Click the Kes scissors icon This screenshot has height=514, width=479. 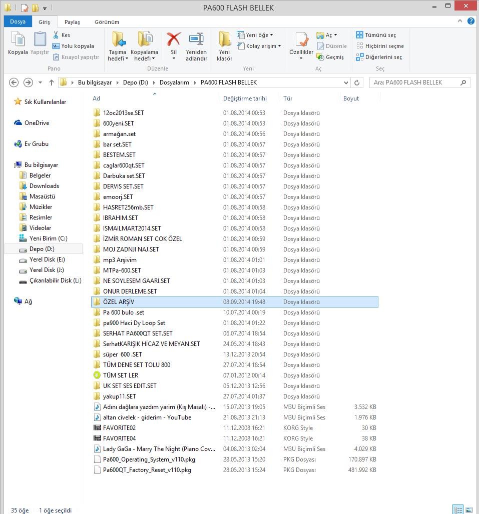coord(57,35)
